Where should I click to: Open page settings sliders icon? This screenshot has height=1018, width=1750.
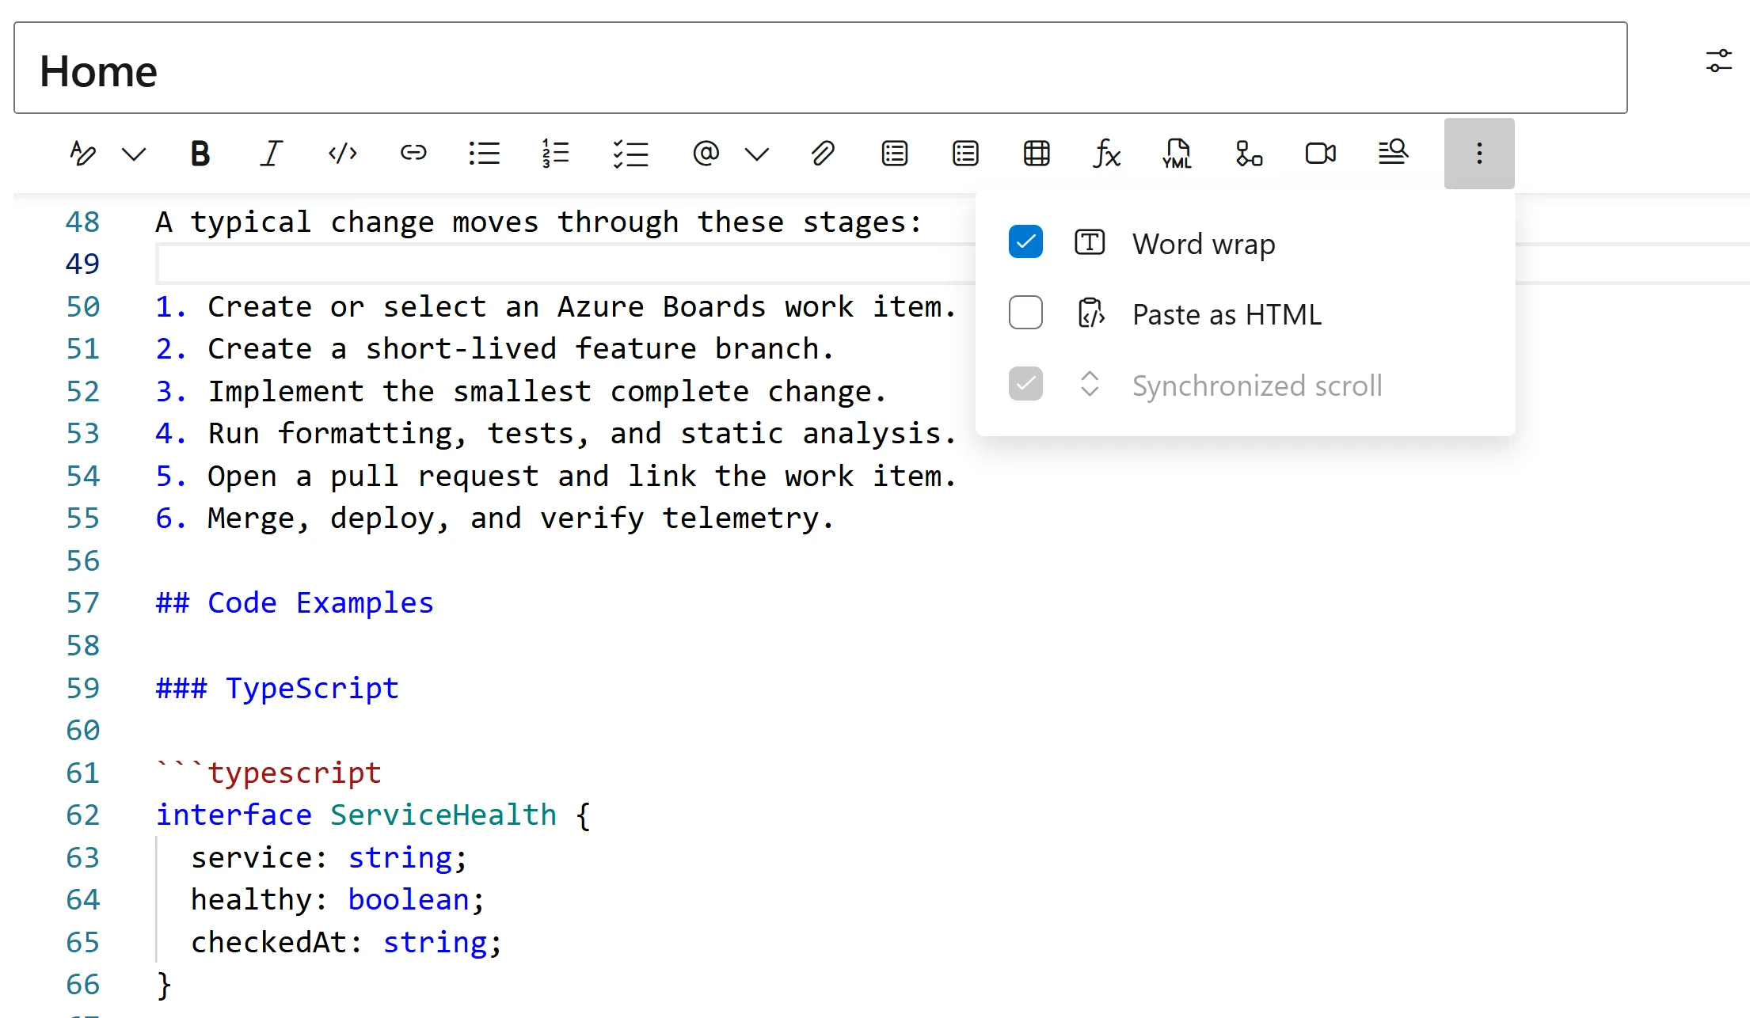coord(1719,61)
